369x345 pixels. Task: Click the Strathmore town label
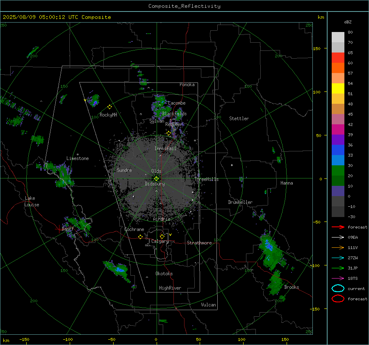coord(199,243)
